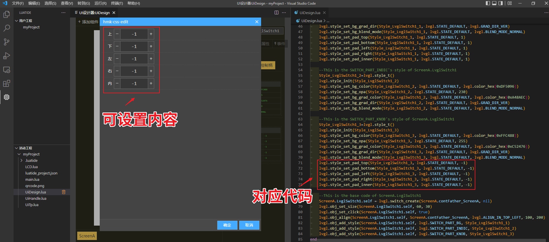This screenshot has height=242, width=549.
Task: Click the 左 left padding value field
Action: click(134, 59)
